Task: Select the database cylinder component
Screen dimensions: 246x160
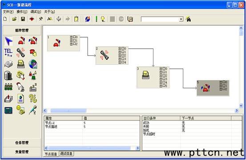Action: (8, 76)
